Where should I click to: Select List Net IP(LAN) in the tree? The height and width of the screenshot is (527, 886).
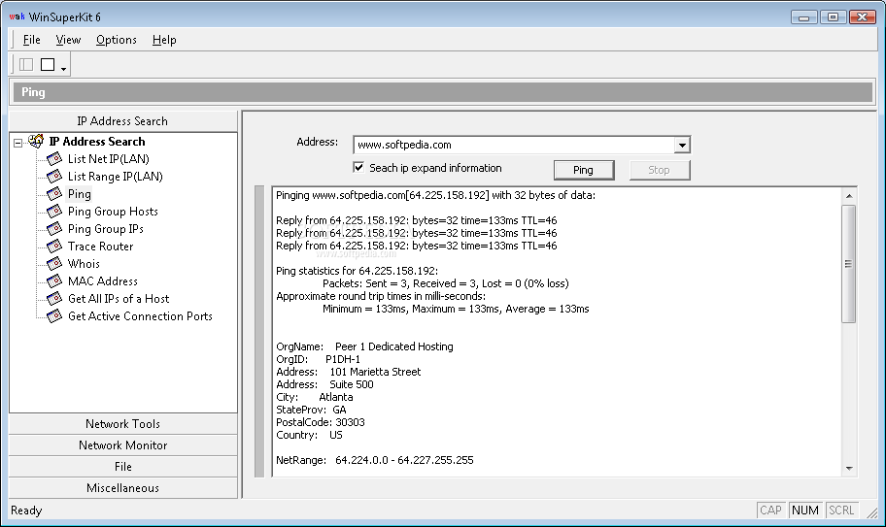coord(109,159)
